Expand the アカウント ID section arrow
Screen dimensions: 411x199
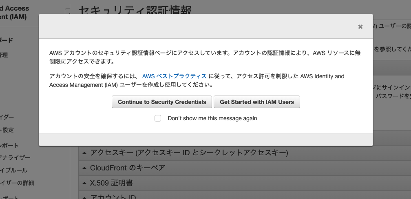[x=84, y=197]
